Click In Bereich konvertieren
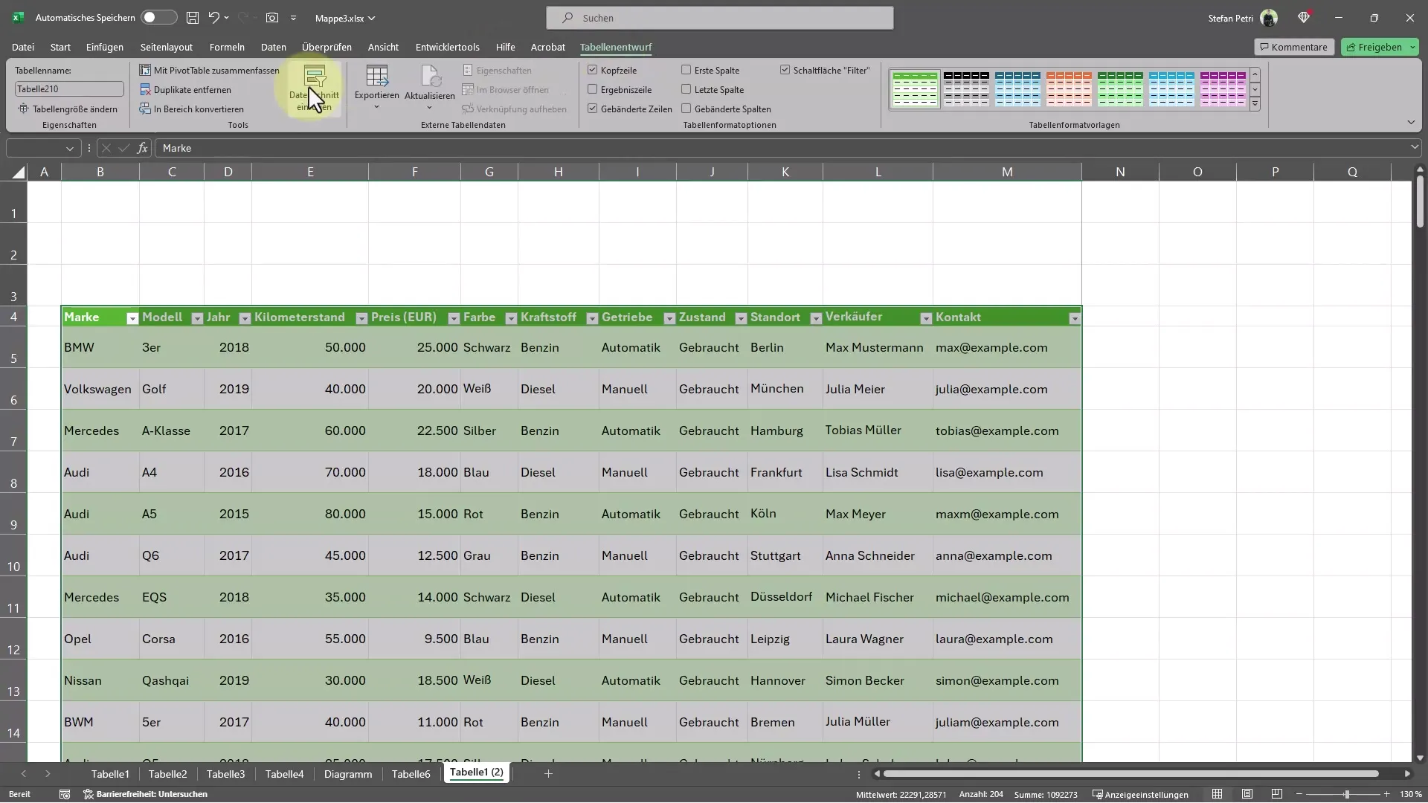Image resolution: width=1428 pixels, height=803 pixels. pyautogui.click(x=192, y=109)
